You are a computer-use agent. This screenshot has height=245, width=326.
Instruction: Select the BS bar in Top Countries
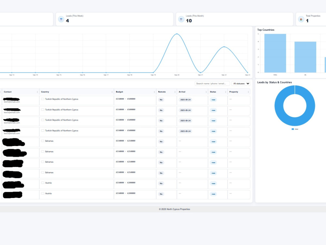point(305,57)
